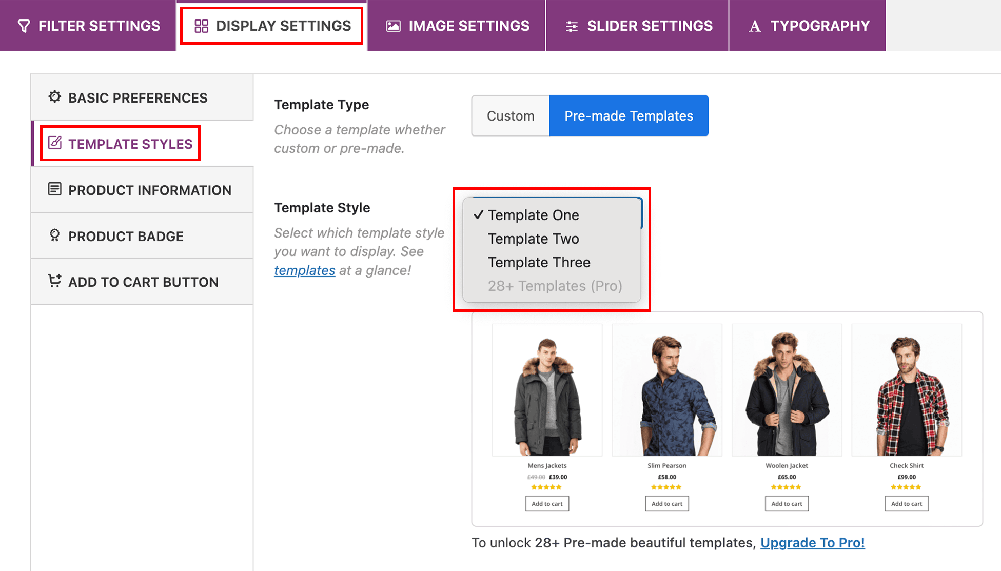
Task: Click the funnel icon on Filter Settings
Action: [x=24, y=26]
